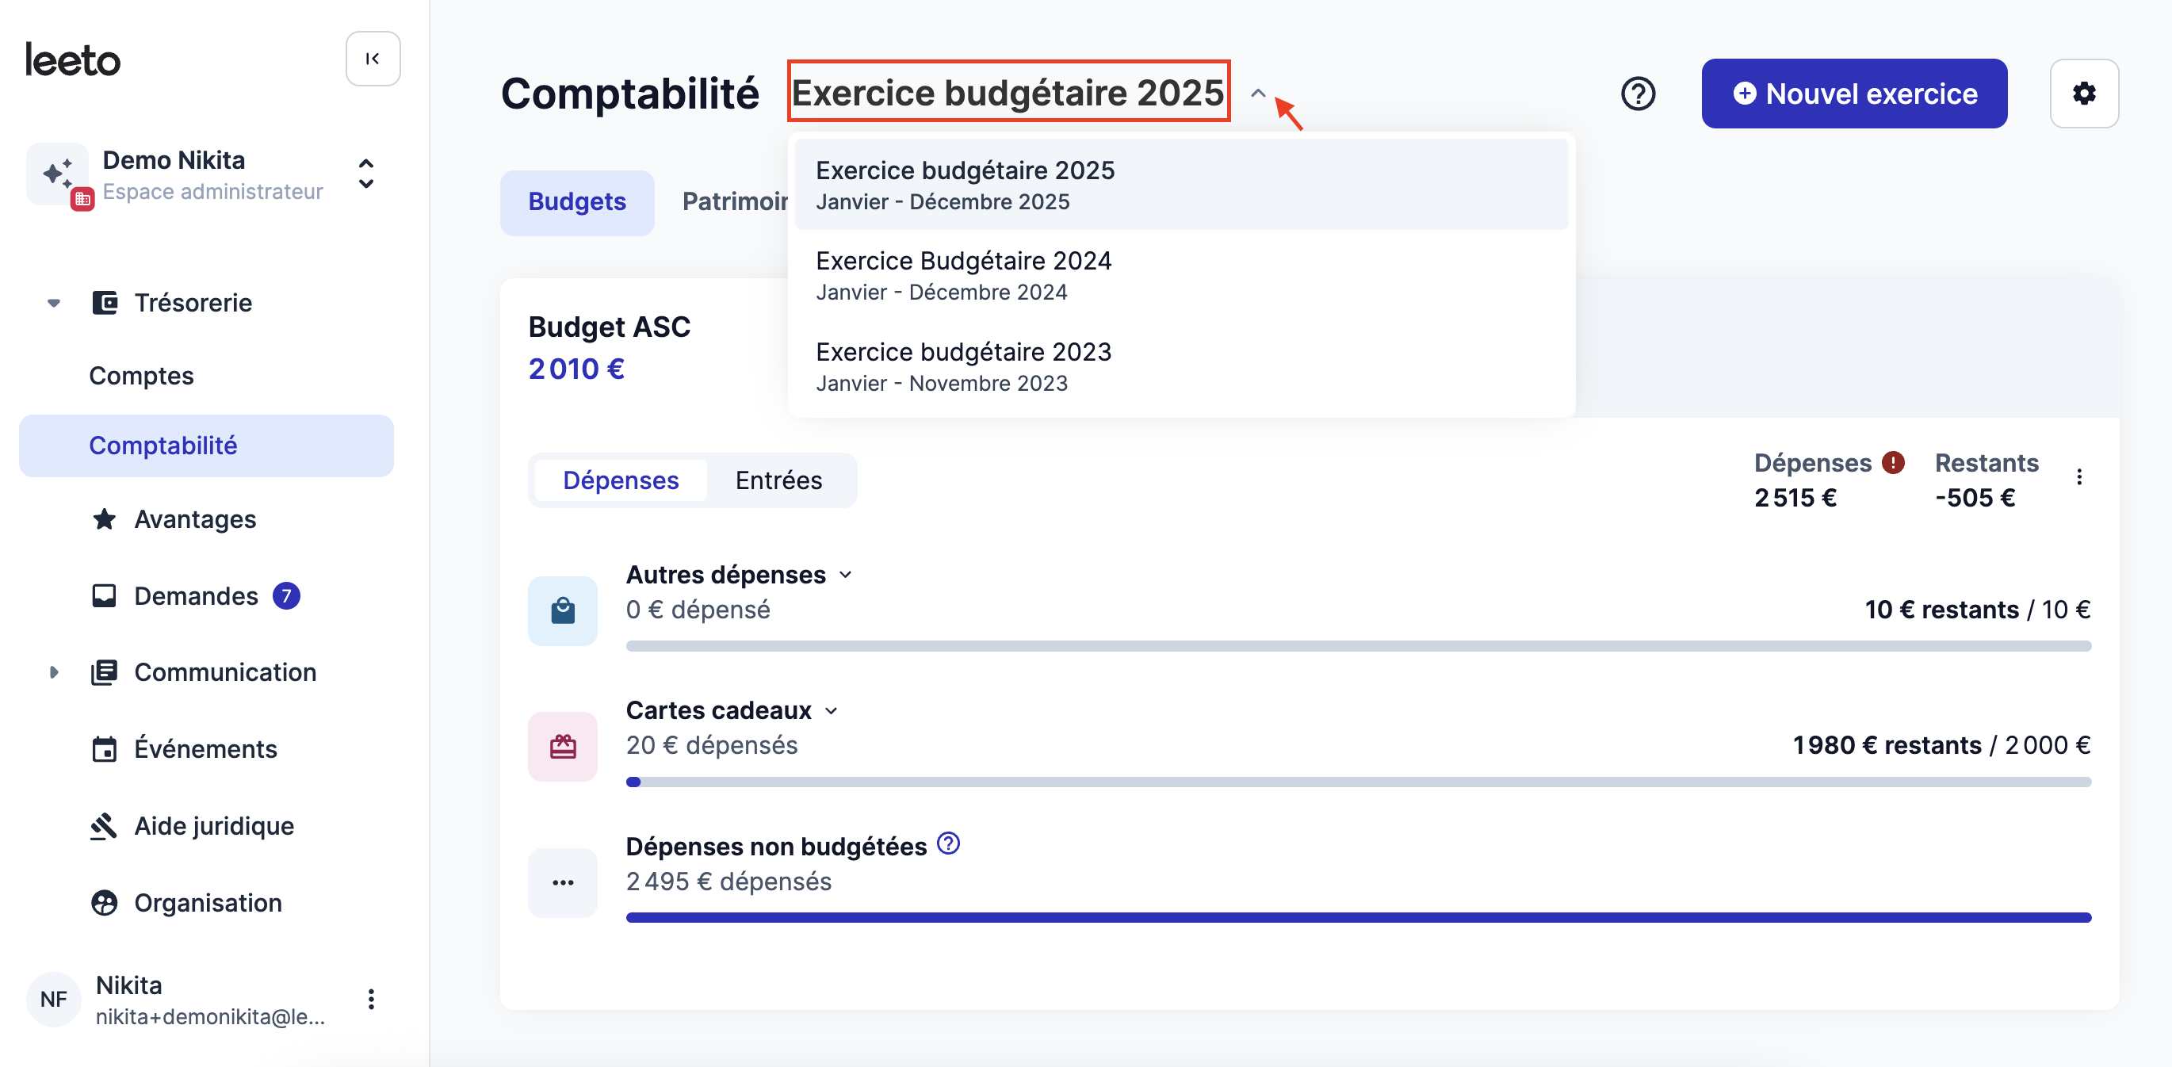Open the Nikita user options menu

tap(371, 1000)
